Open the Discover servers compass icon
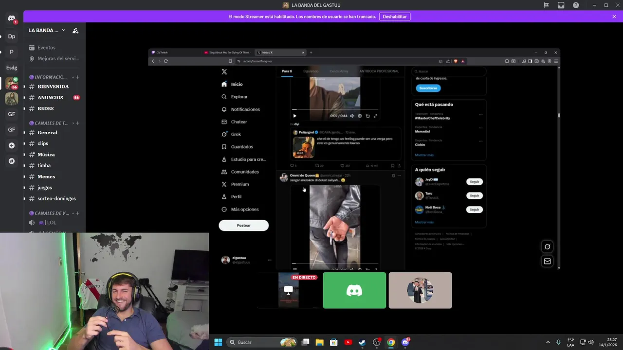The image size is (623, 350). tap(12, 161)
